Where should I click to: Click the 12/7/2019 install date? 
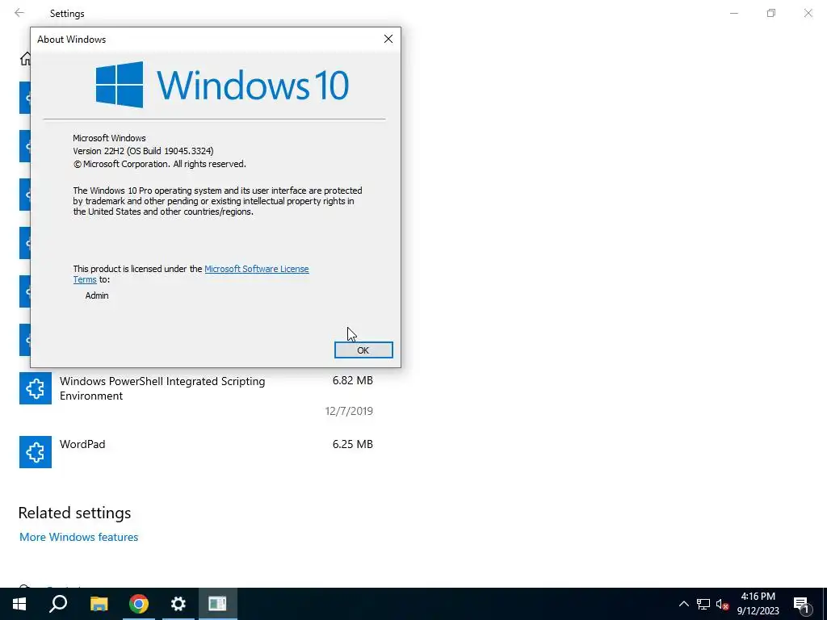(x=349, y=411)
